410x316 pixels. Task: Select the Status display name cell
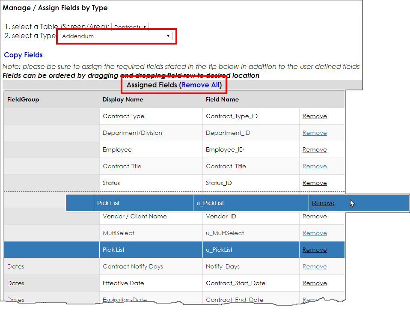tap(151, 183)
